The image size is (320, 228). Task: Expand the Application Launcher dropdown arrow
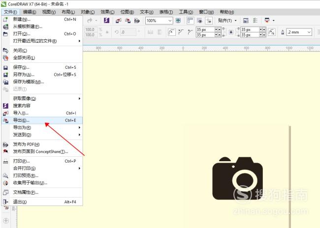pos(273,20)
